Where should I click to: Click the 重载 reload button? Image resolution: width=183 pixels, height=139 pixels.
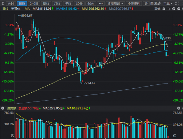(157, 9)
